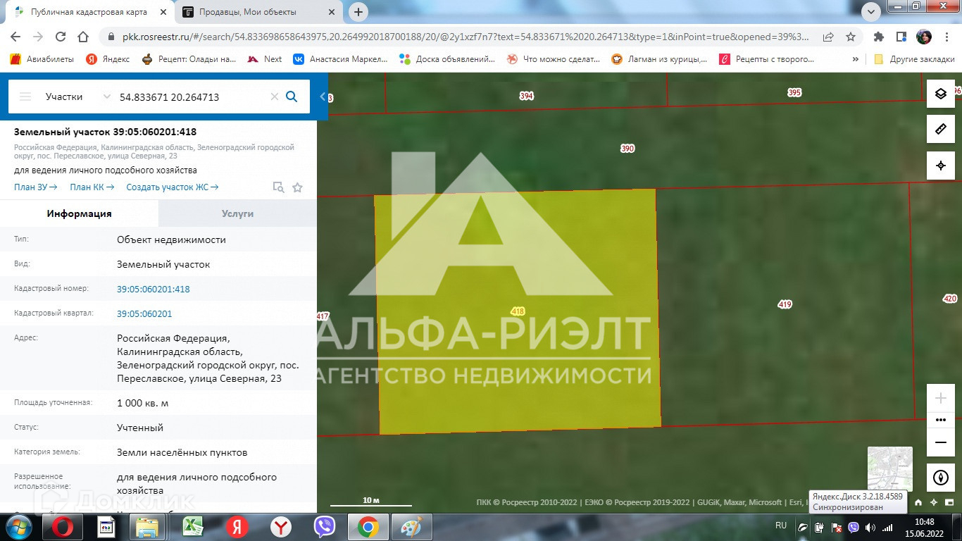Click the Создать участок ЖС link

click(173, 187)
